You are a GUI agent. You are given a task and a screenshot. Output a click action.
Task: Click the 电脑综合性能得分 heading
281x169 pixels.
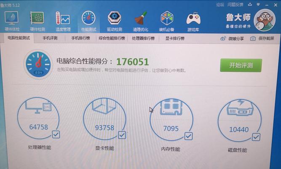[85, 61]
